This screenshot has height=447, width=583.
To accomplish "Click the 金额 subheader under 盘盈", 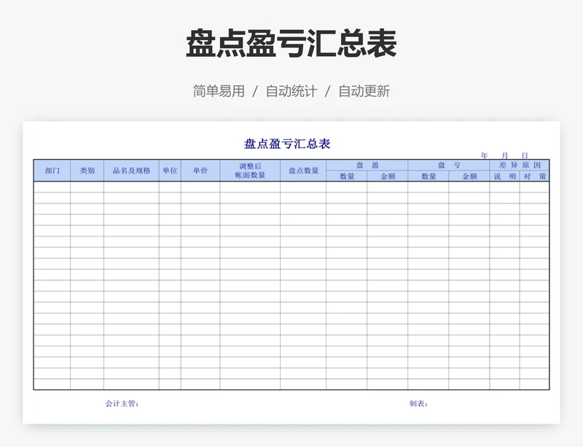I will tap(388, 176).
